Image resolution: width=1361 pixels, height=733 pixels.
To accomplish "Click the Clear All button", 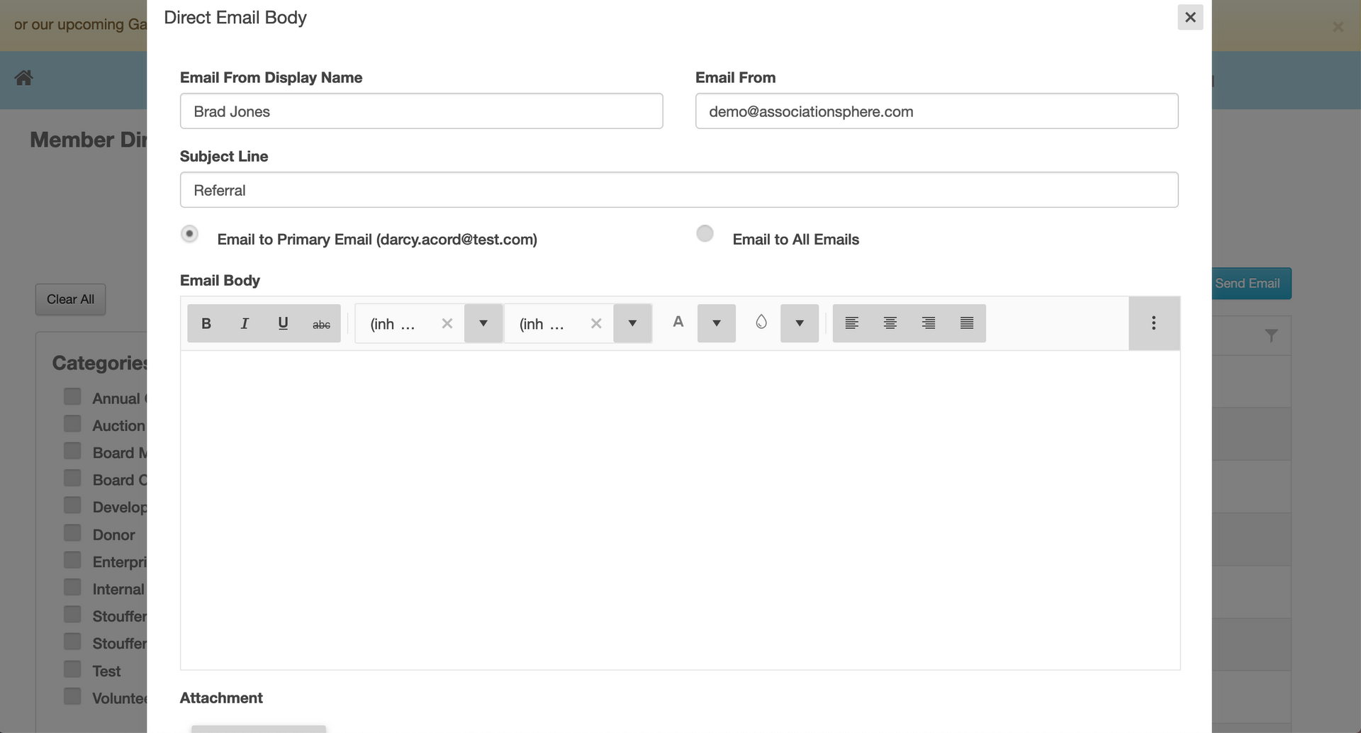I will 70,299.
